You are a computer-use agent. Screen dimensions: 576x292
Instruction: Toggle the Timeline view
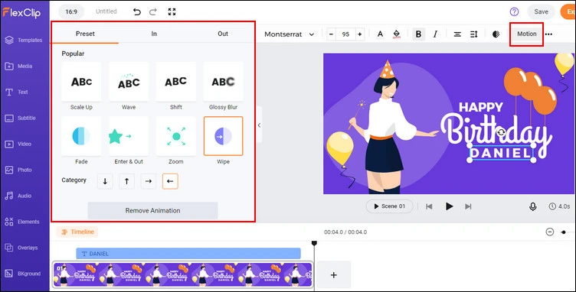[77, 232]
